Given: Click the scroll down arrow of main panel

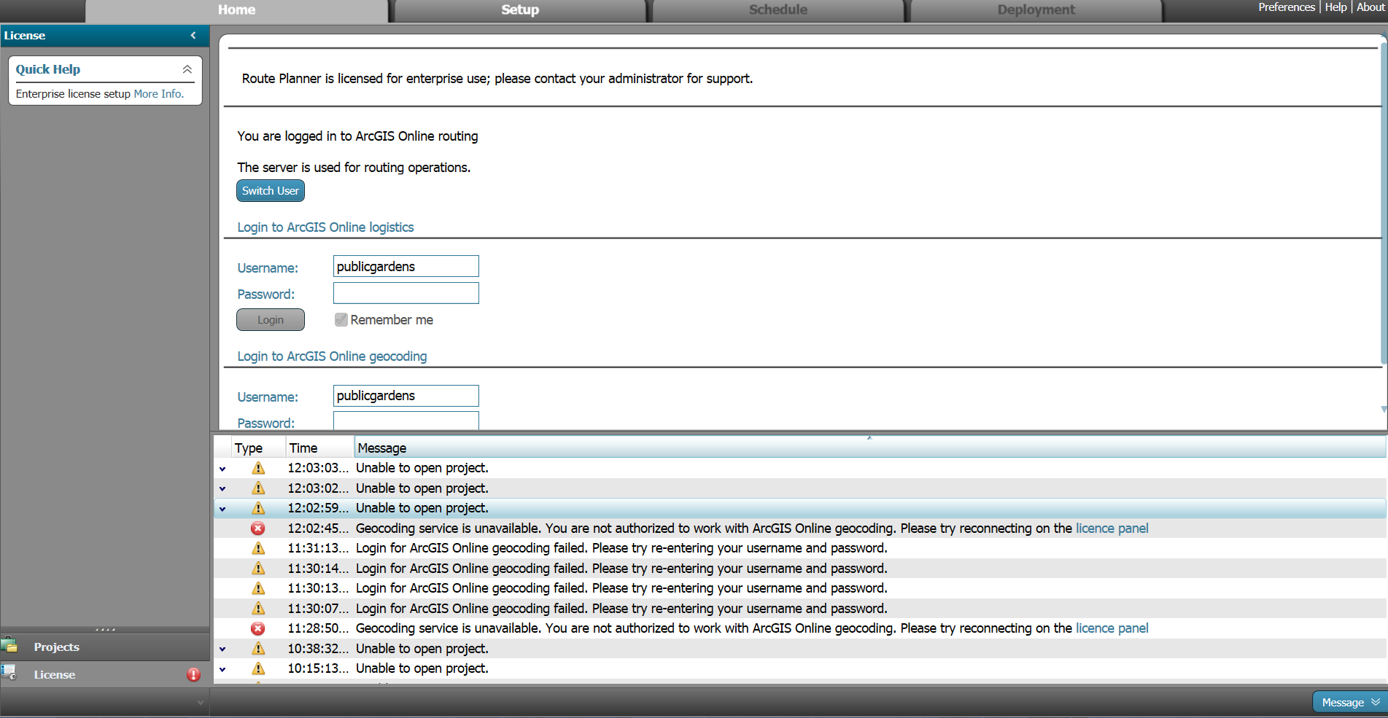Looking at the screenshot, I should pyautogui.click(x=1384, y=410).
